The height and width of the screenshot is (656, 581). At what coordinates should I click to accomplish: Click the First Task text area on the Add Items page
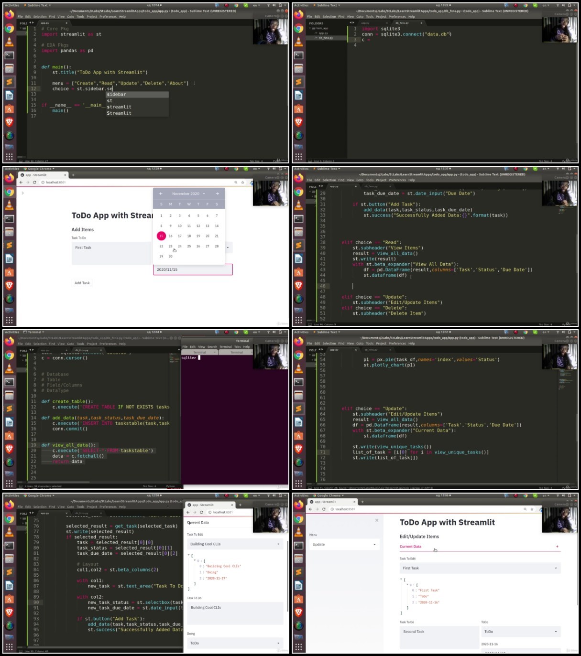tap(112, 253)
